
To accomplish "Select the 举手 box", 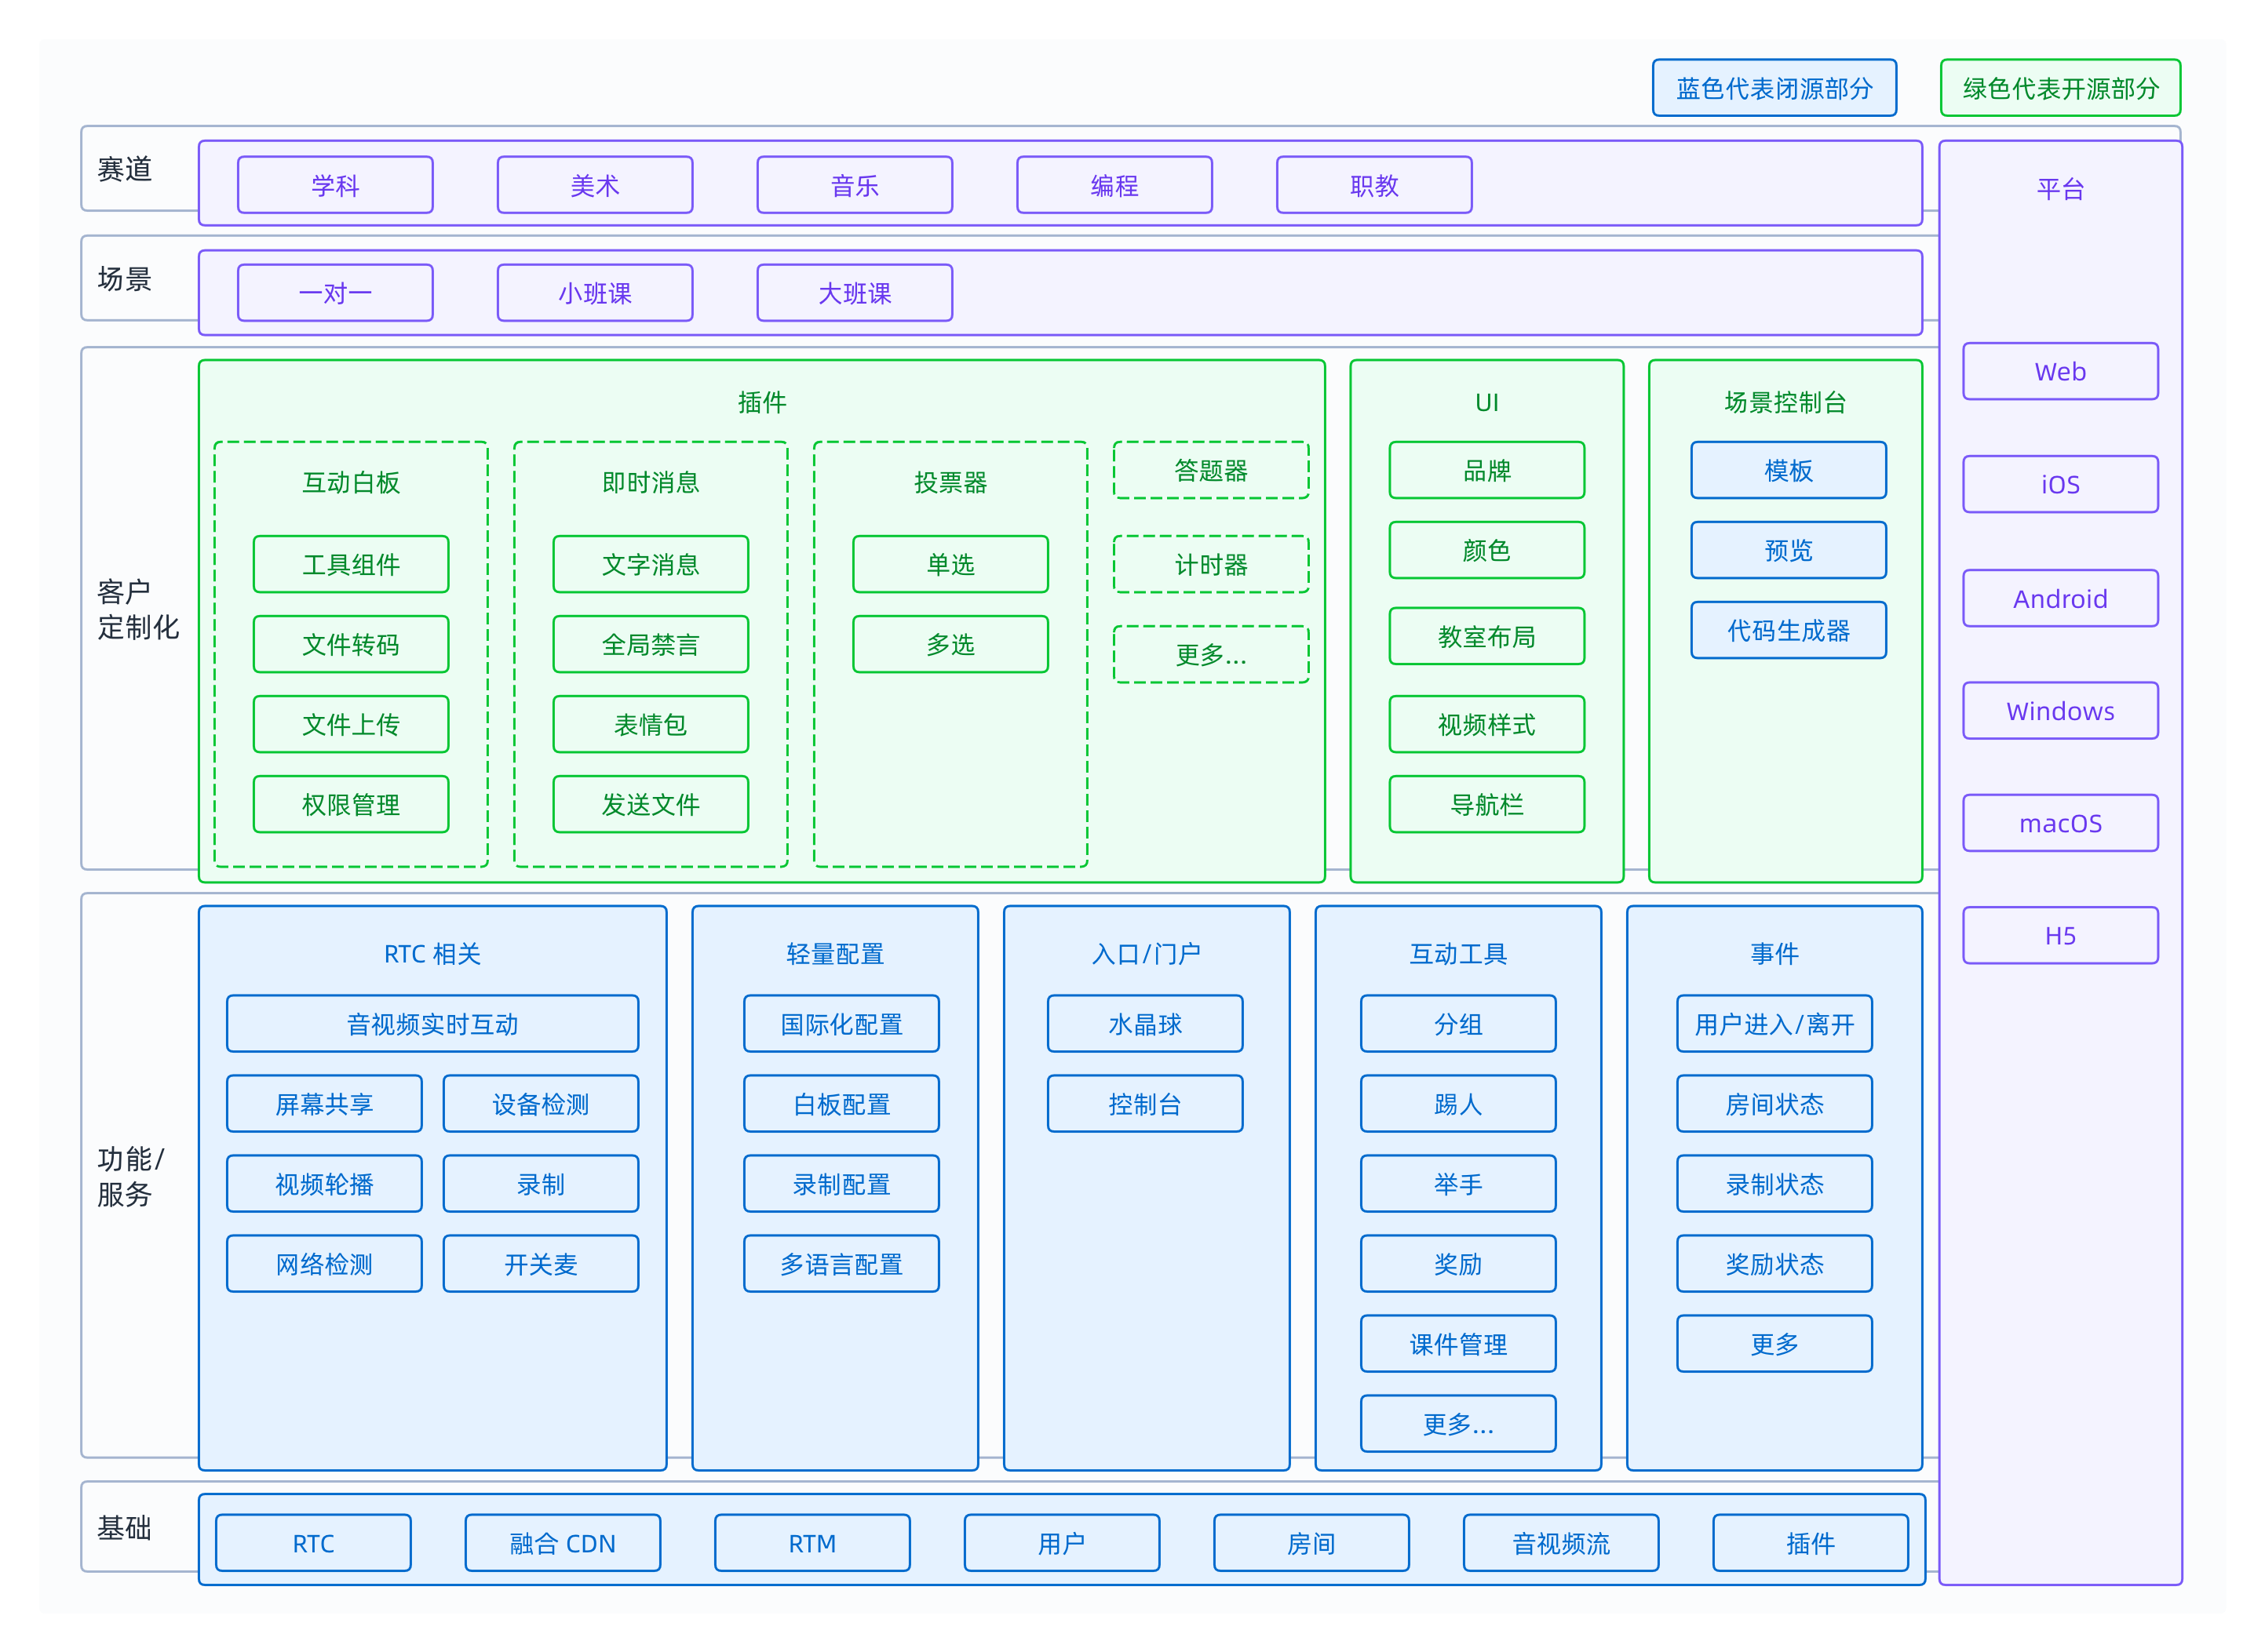I will pyautogui.click(x=1459, y=1184).
